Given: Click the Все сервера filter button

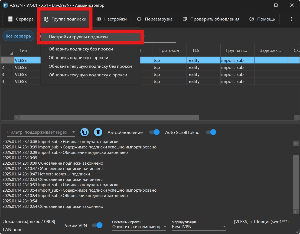Looking at the screenshot, I should (18, 36).
